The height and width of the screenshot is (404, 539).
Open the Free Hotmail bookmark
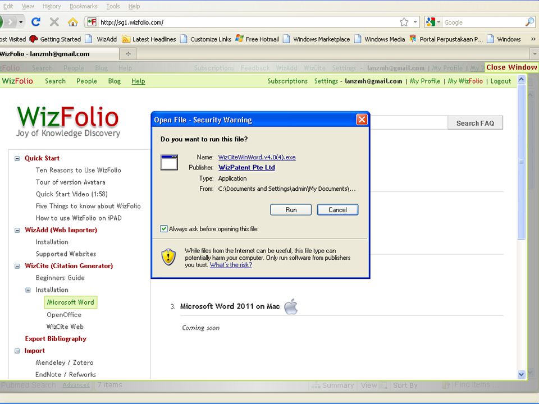[x=257, y=39]
